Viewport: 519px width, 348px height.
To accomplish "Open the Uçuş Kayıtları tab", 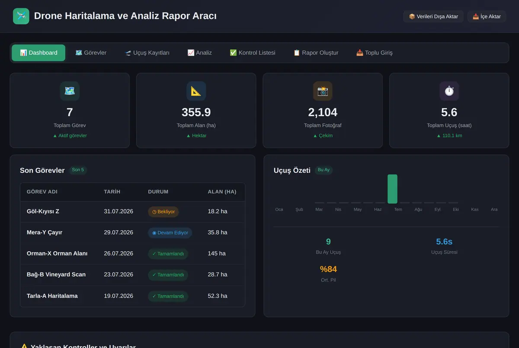I will click(x=147, y=53).
